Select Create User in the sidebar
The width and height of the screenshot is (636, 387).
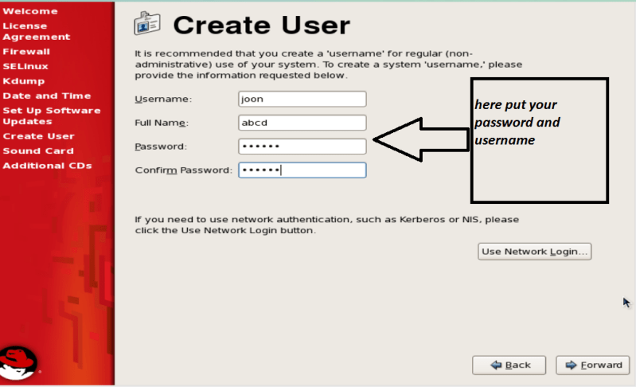tap(38, 136)
